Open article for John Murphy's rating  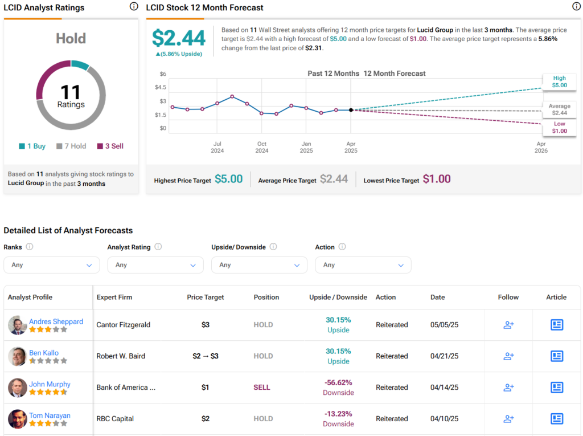[556, 388]
